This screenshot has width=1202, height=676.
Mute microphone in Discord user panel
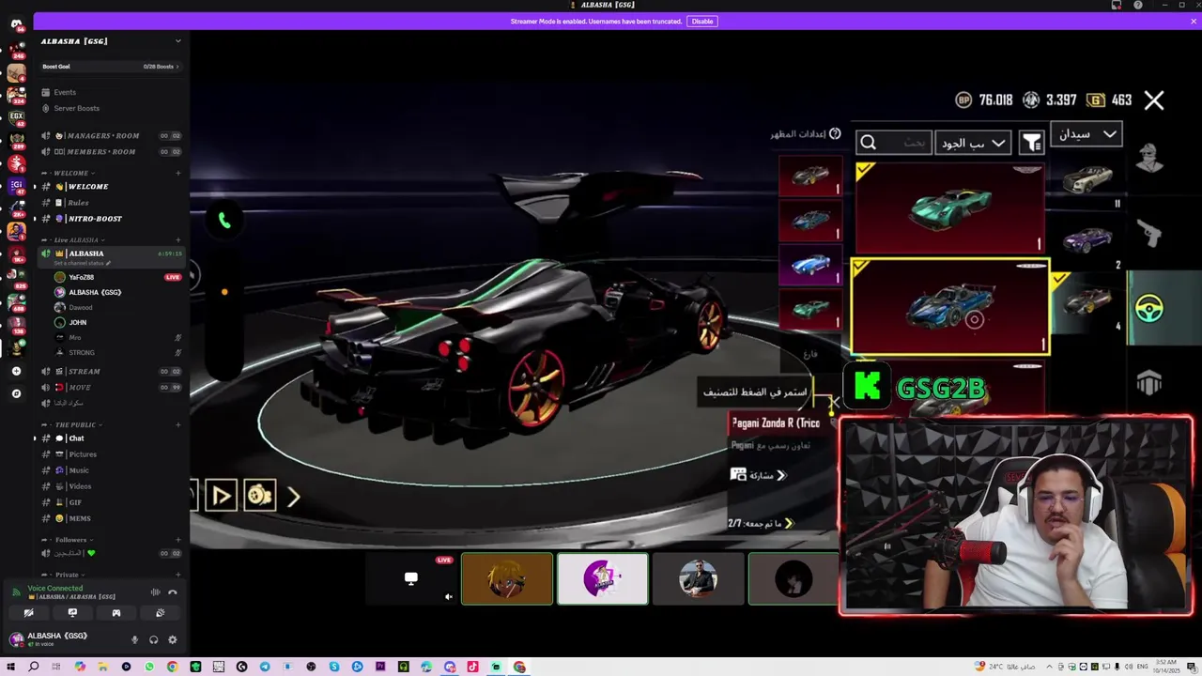pyautogui.click(x=134, y=639)
